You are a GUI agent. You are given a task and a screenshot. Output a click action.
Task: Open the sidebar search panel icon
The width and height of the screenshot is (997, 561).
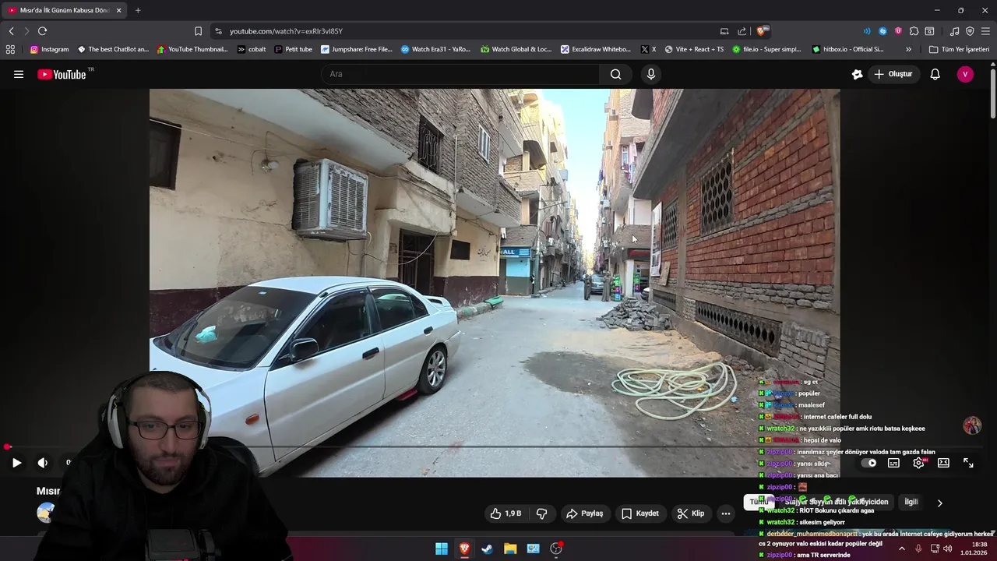929,31
